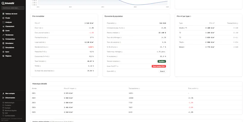Click the 4,44 % rendement brut value
This screenshot has width=247, height=122.
point(91,47)
